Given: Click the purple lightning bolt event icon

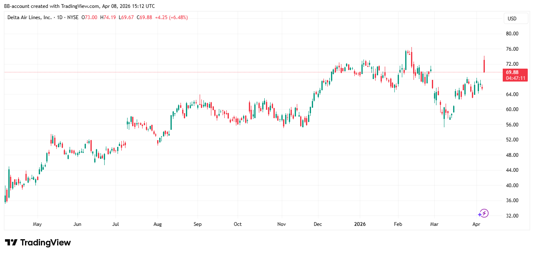Looking at the screenshot, I should [483, 213].
